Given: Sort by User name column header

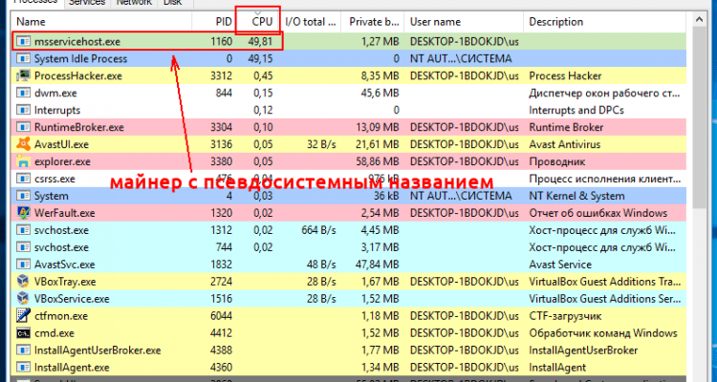Looking at the screenshot, I should click(464, 21).
